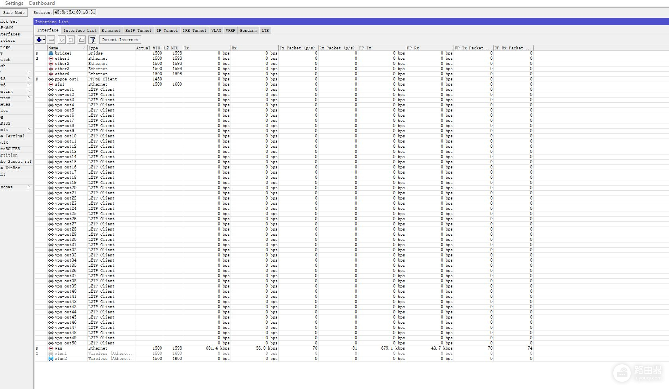Screen dimensions: 669x389
Task: Switch to the Interface tab
Action: [48, 30]
